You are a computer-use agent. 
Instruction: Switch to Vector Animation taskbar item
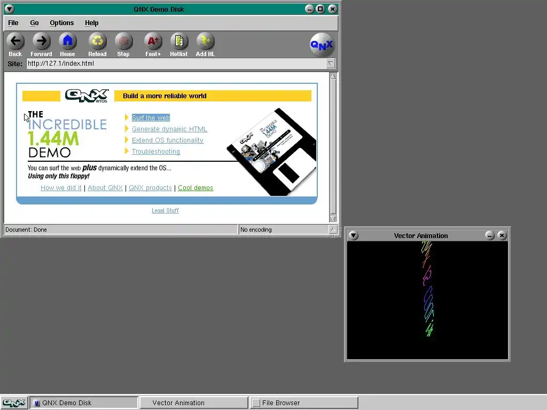pos(194,403)
